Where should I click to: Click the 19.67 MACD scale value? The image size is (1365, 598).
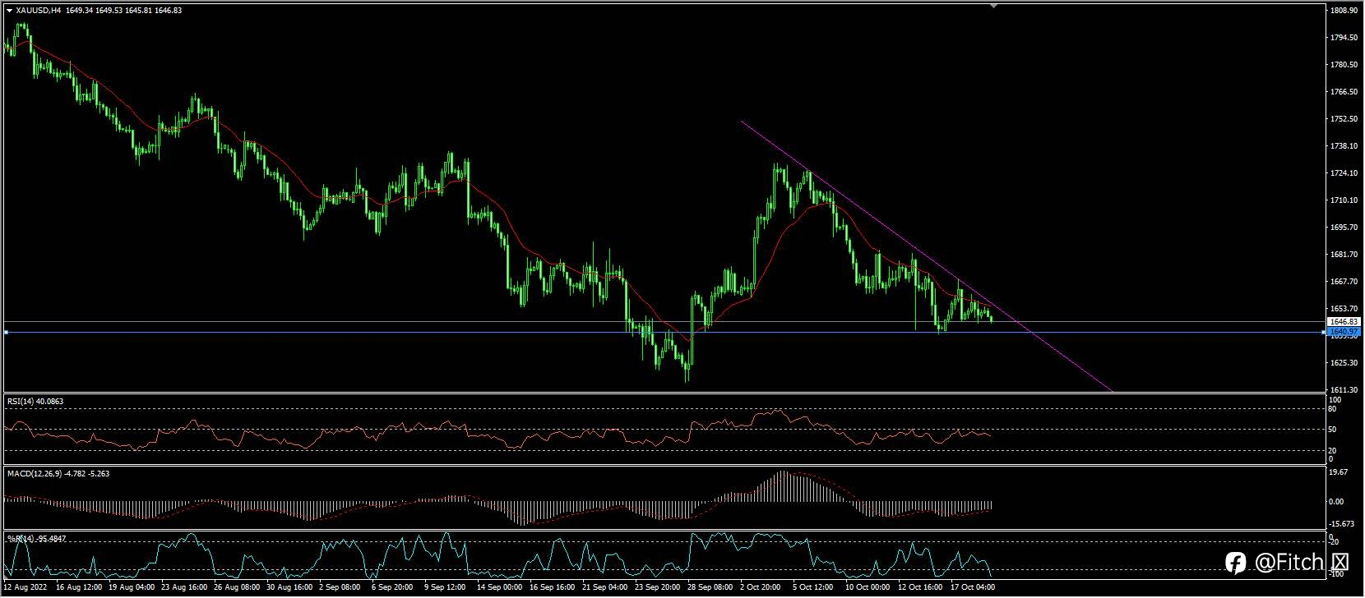coord(1339,472)
